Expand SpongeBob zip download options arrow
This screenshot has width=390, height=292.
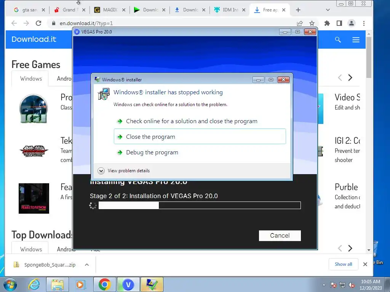click(x=87, y=265)
